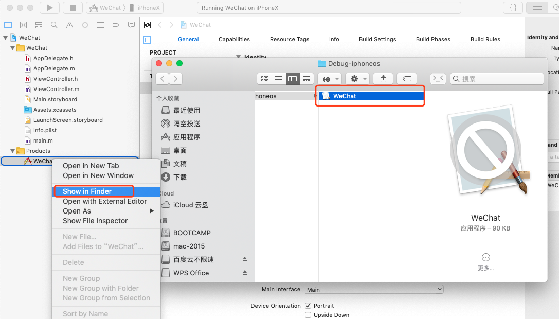Stop the running app in Xcode toolbar

click(x=73, y=8)
